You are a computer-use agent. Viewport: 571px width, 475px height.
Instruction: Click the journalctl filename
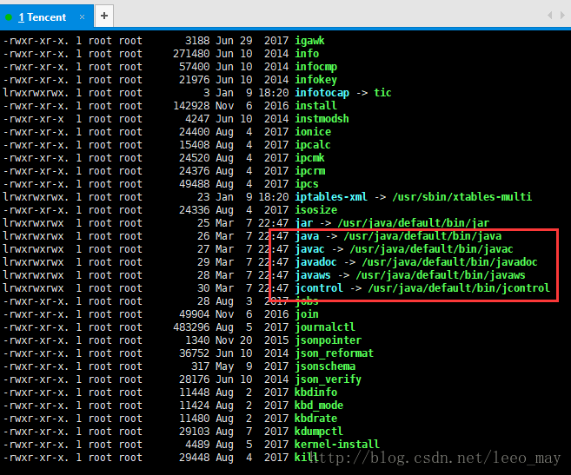coord(325,327)
